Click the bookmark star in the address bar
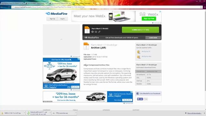206x116 pixels. pyautogui.click(x=201, y=7)
